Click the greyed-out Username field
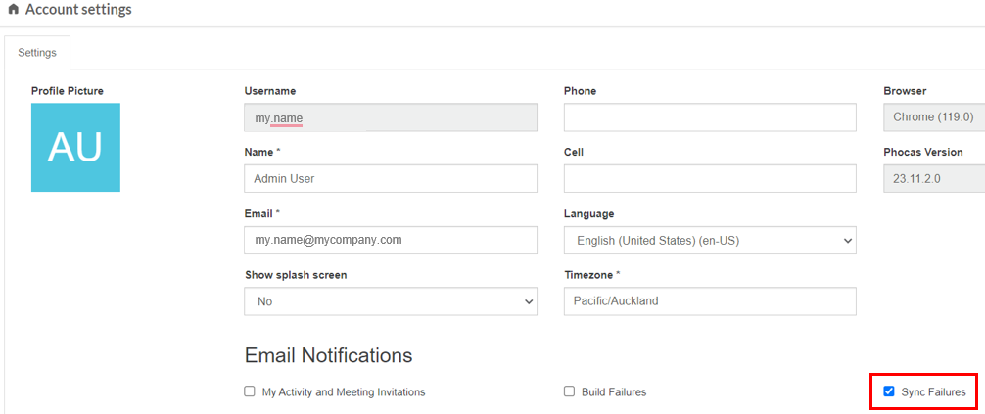Screen dimensions: 985x414 [390, 118]
